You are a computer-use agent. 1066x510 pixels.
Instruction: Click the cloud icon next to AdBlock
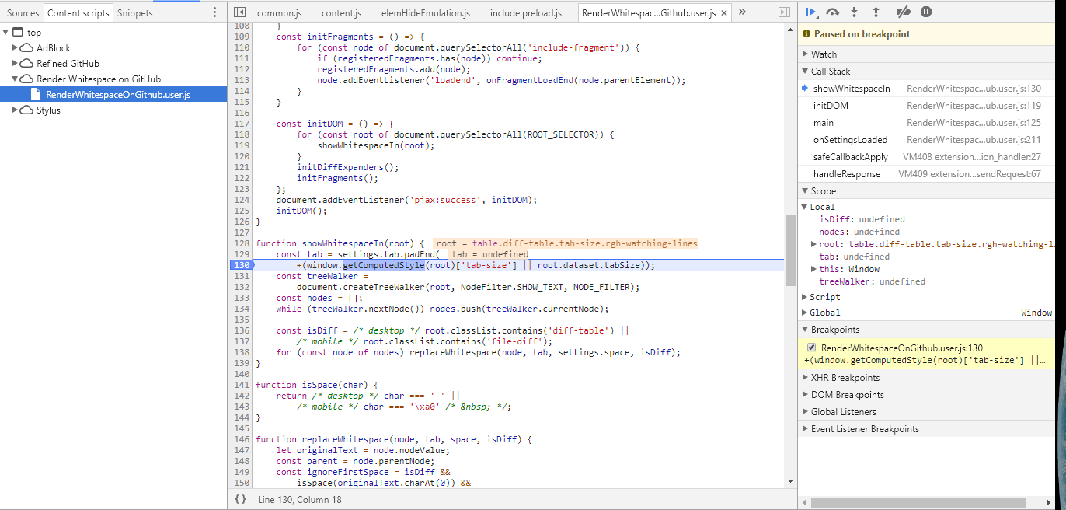(x=26, y=48)
